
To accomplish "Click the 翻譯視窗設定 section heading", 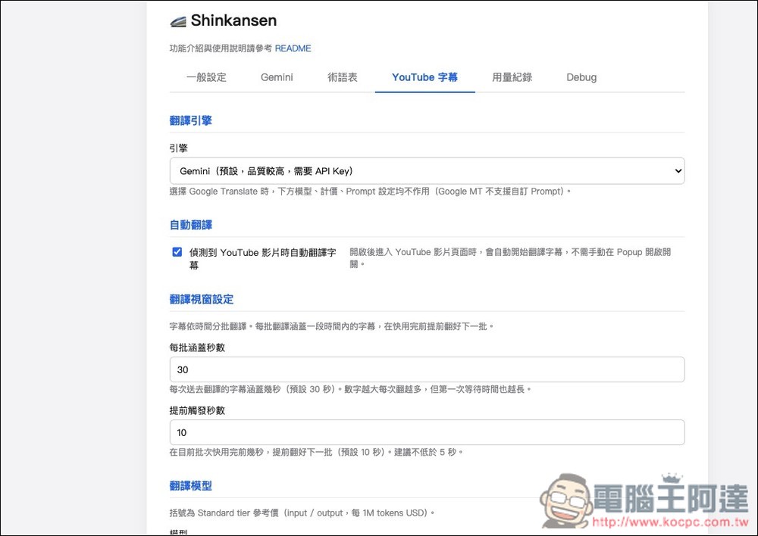I will 202,299.
